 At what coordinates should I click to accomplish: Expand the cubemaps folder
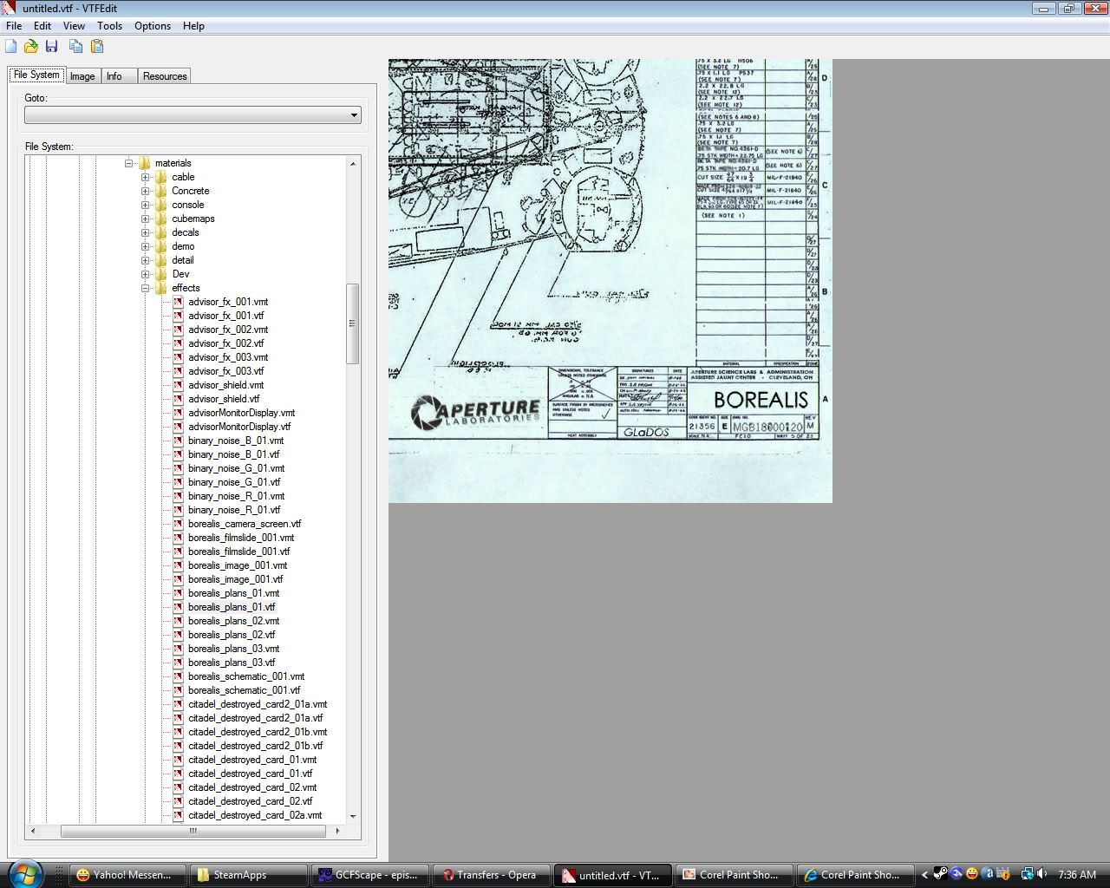click(x=146, y=219)
